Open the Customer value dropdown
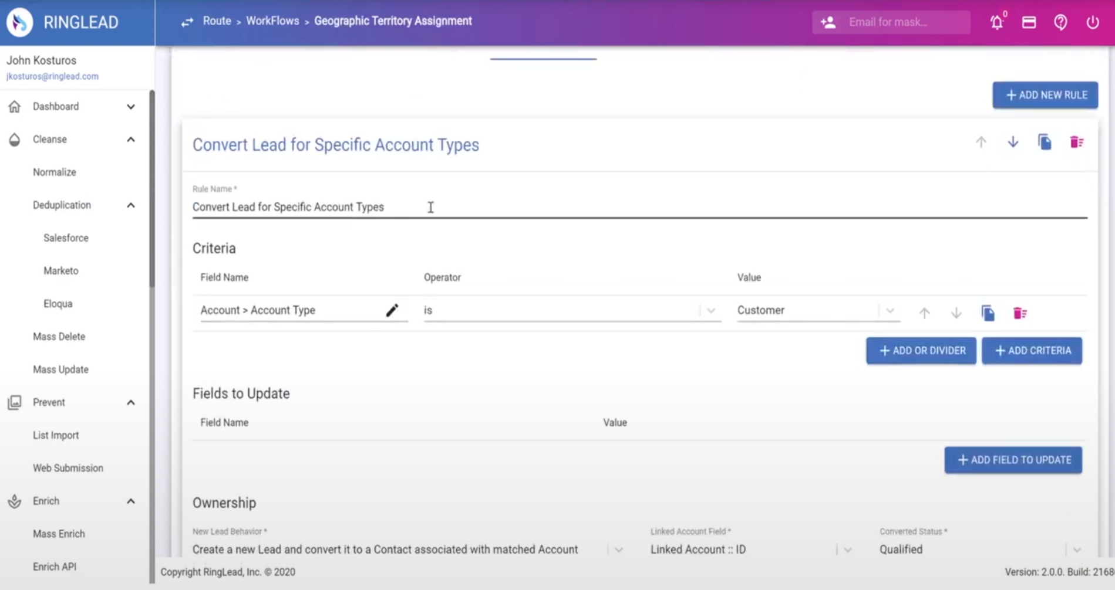The width and height of the screenshot is (1115, 590). (x=818, y=310)
